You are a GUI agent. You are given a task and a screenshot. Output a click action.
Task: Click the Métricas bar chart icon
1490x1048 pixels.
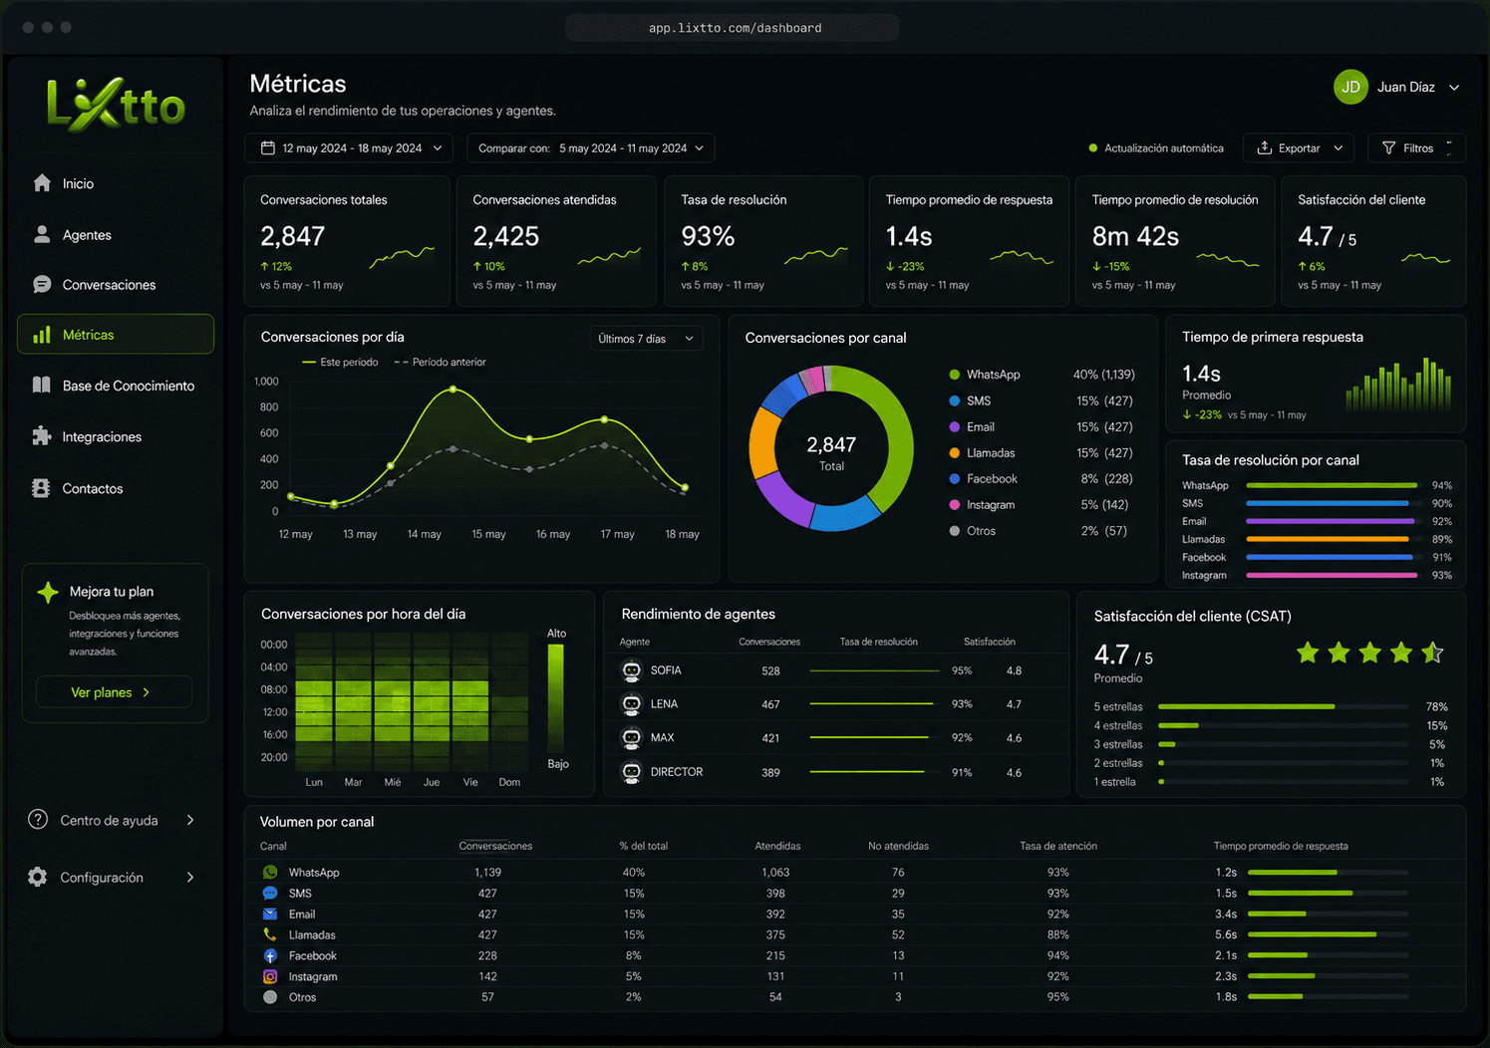[x=42, y=335]
